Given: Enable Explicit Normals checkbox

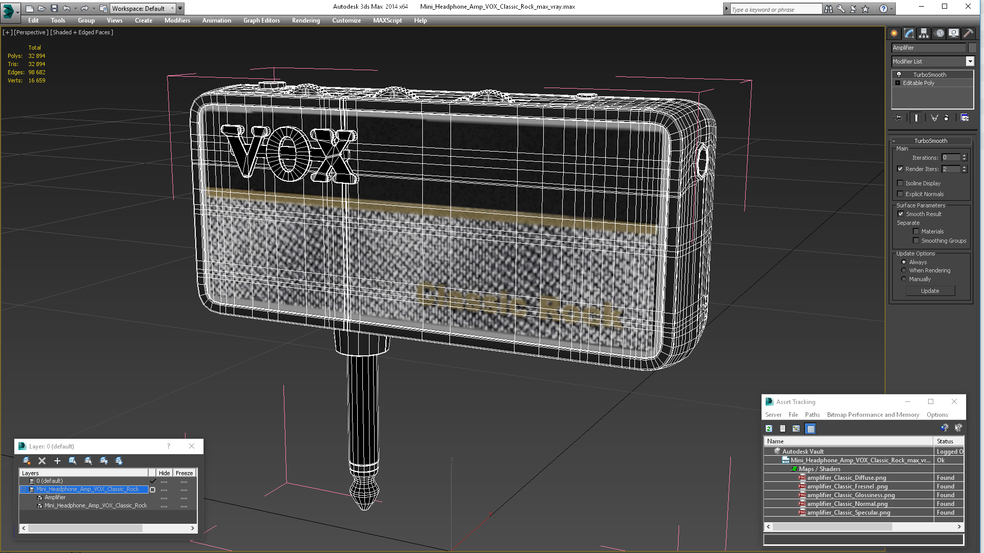Looking at the screenshot, I should (900, 194).
